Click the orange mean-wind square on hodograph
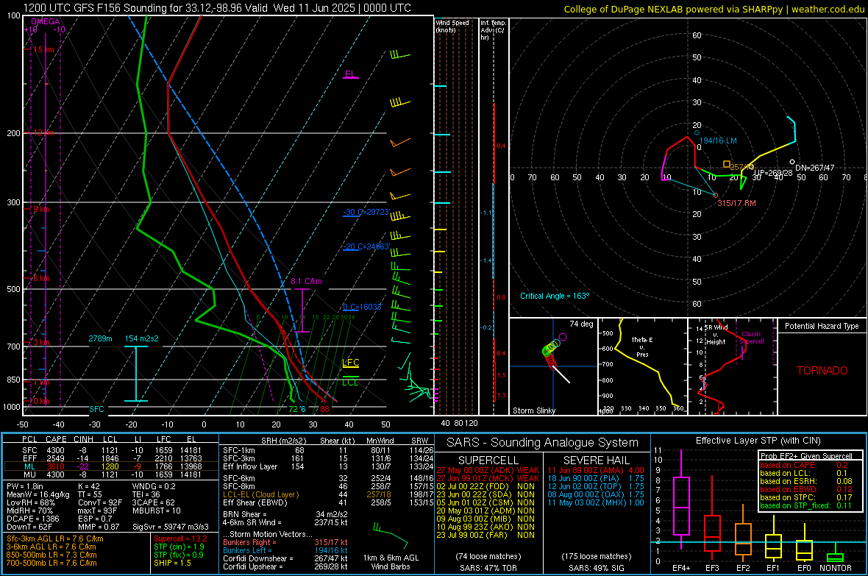Screen dimensions: 868x576 coord(726,165)
